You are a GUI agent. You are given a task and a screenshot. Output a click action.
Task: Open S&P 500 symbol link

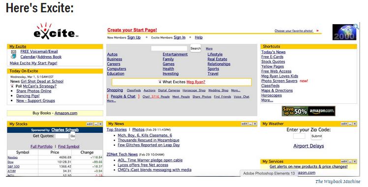tap(14, 167)
